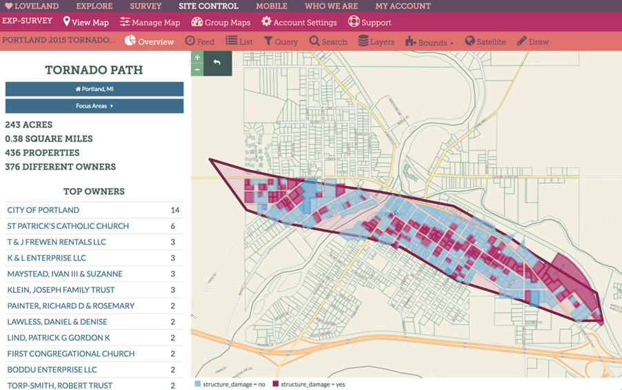This screenshot has height=390, width=622.
Task: Click the TORNADO PATH heading
Action: pos(94,70)
